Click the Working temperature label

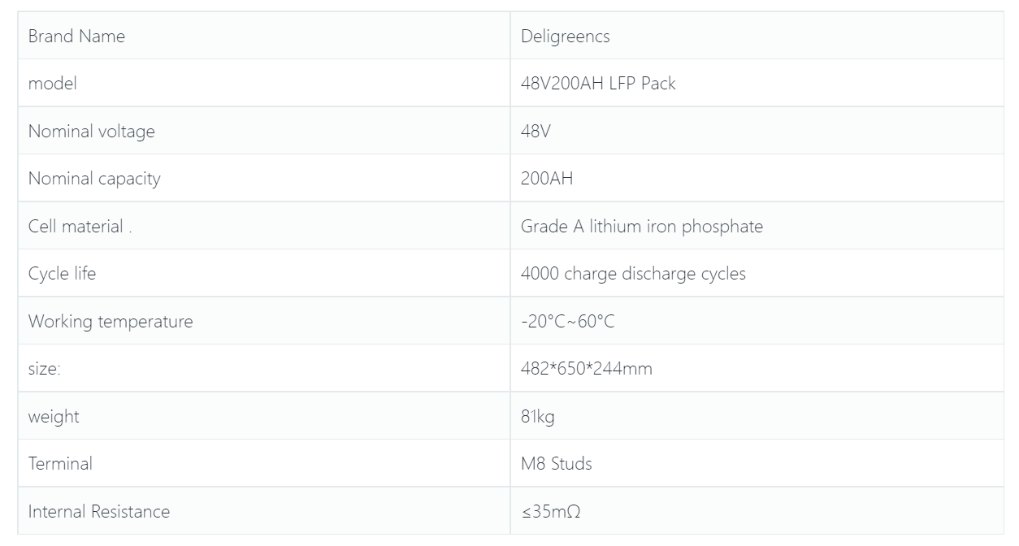coord(111,322)
